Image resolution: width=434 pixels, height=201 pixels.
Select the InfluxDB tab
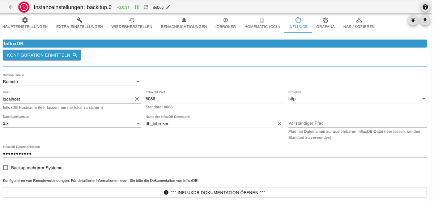tap(298, 23)
